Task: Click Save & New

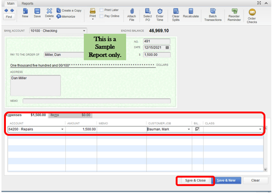Action: click(226, 180)
